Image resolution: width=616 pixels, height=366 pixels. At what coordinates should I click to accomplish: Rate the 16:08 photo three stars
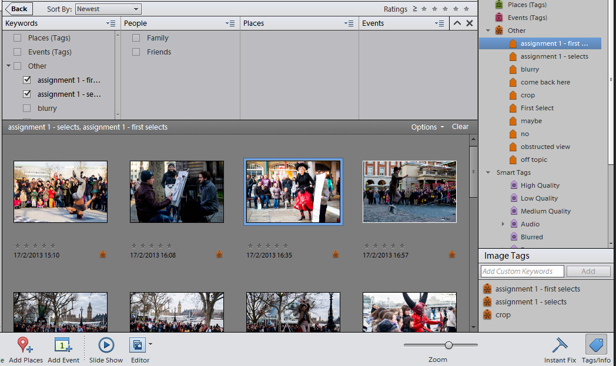click(x=152, y=246)
